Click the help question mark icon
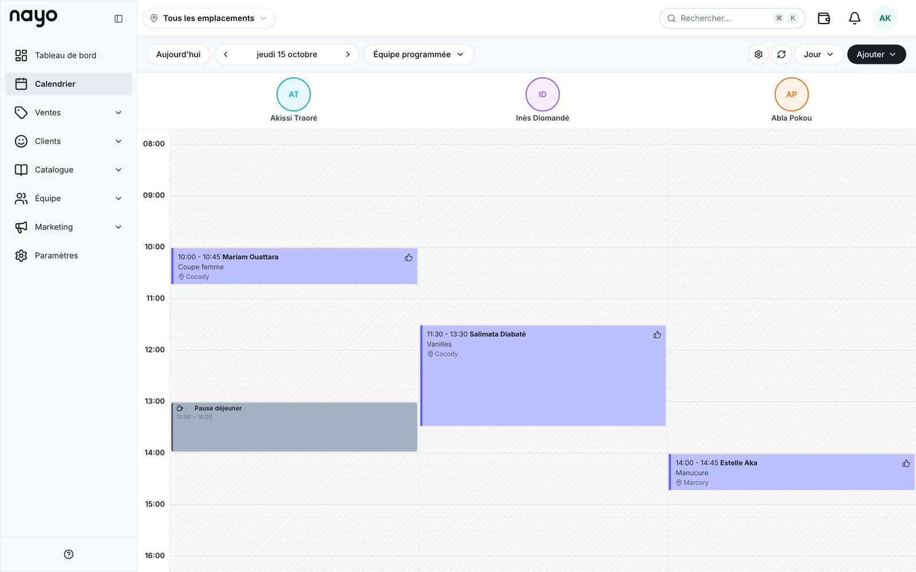This screenshot has width=916, height=572. [69, 554]
